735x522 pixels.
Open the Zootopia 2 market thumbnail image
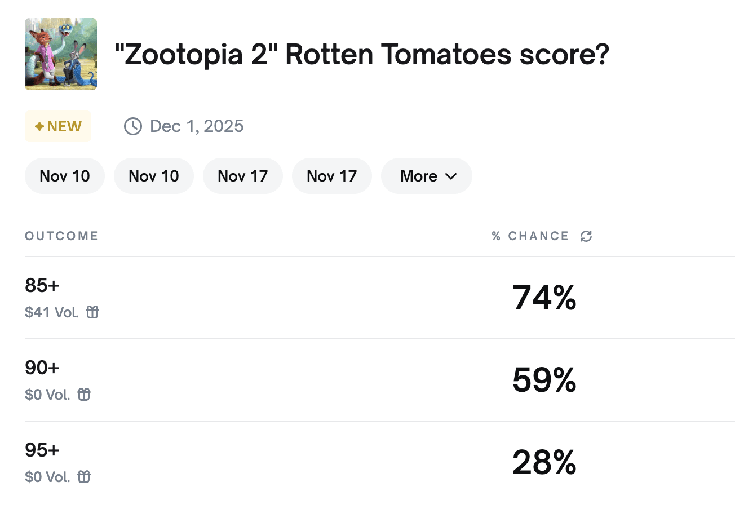click(x=61, y=54)
